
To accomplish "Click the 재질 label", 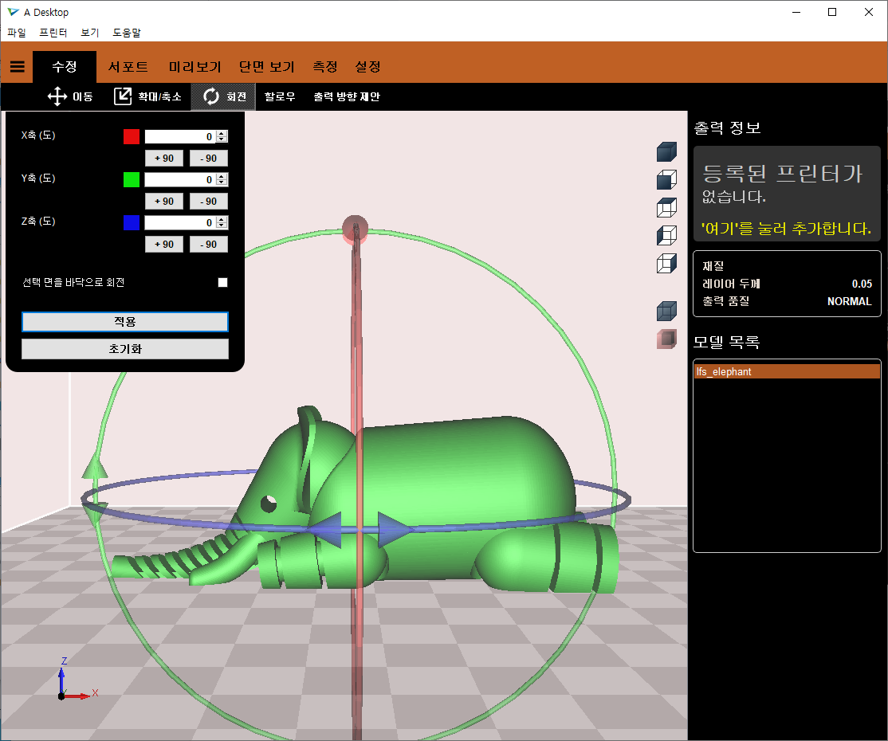I will (713, 265).
